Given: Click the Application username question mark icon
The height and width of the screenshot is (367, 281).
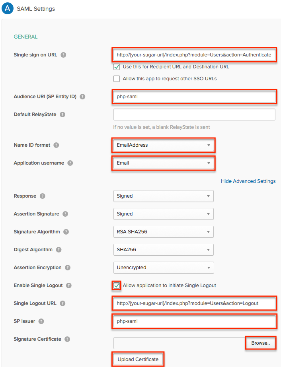Looking at the screenshot, I should tap(70, 163).
